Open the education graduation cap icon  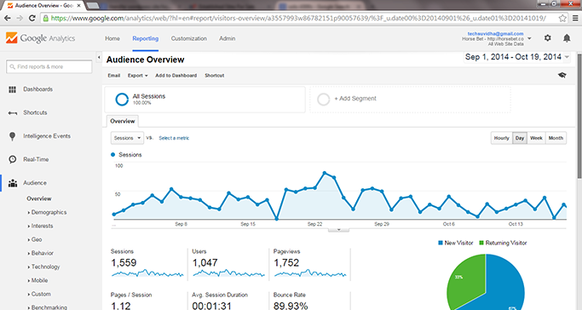562,75
